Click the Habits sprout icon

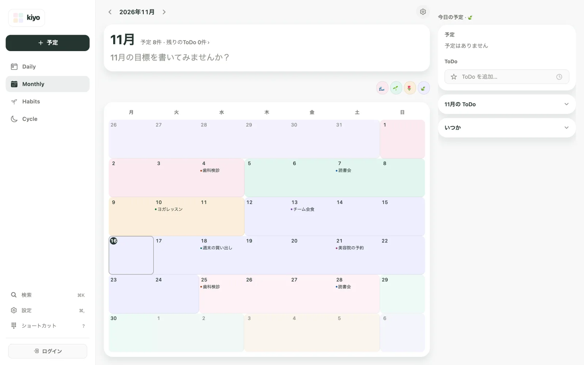pos(14,101)
